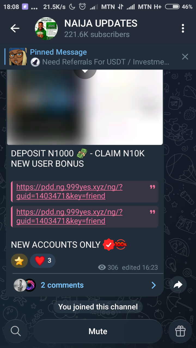Viewport: 196px width, 348px height.
Task: Tap the pinned message avatar thumbnail
Action: [x=18, y=57]
